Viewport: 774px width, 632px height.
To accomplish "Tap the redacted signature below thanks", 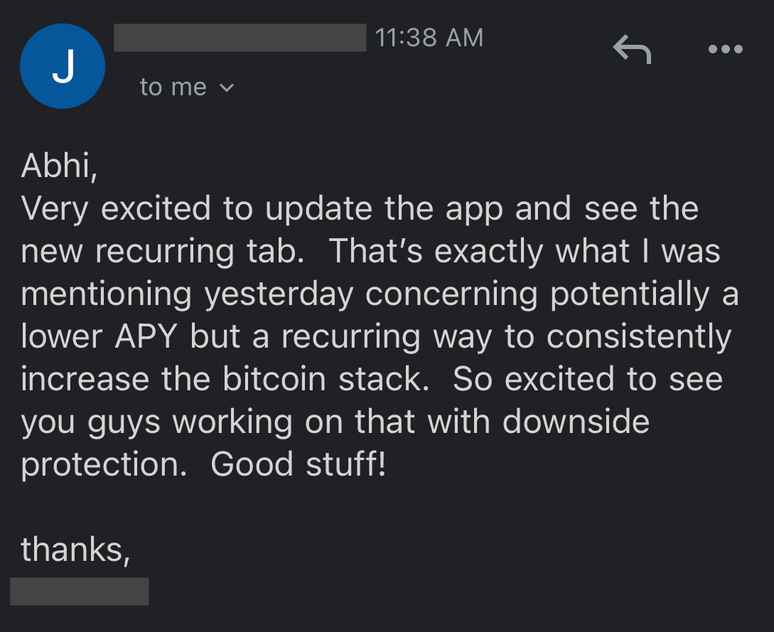I will (x=80, y=591).
